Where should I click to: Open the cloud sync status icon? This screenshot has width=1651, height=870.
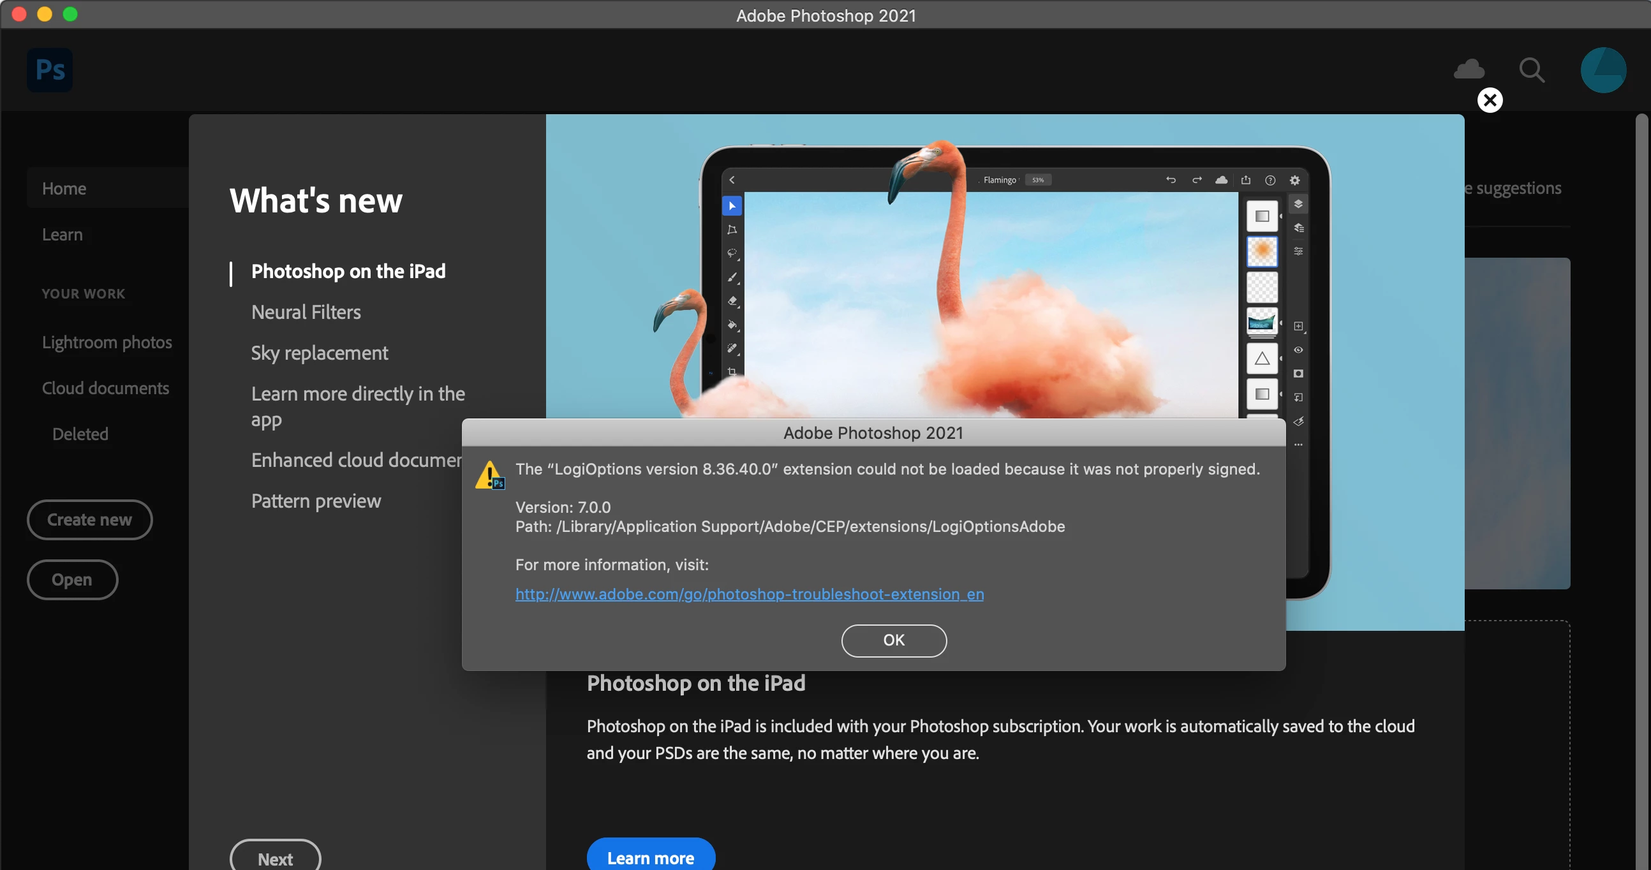point(1469,69)
